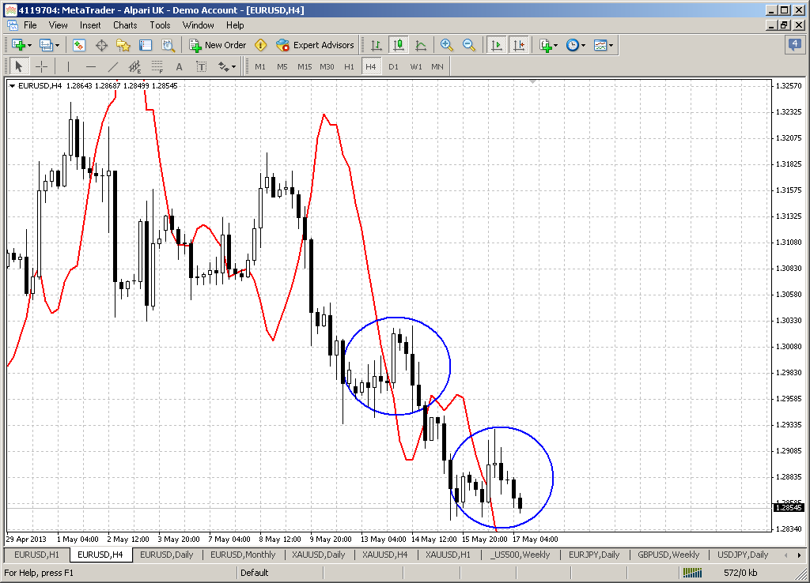Switch to the XAUUSD,H4 chart tab

(385, 555)
